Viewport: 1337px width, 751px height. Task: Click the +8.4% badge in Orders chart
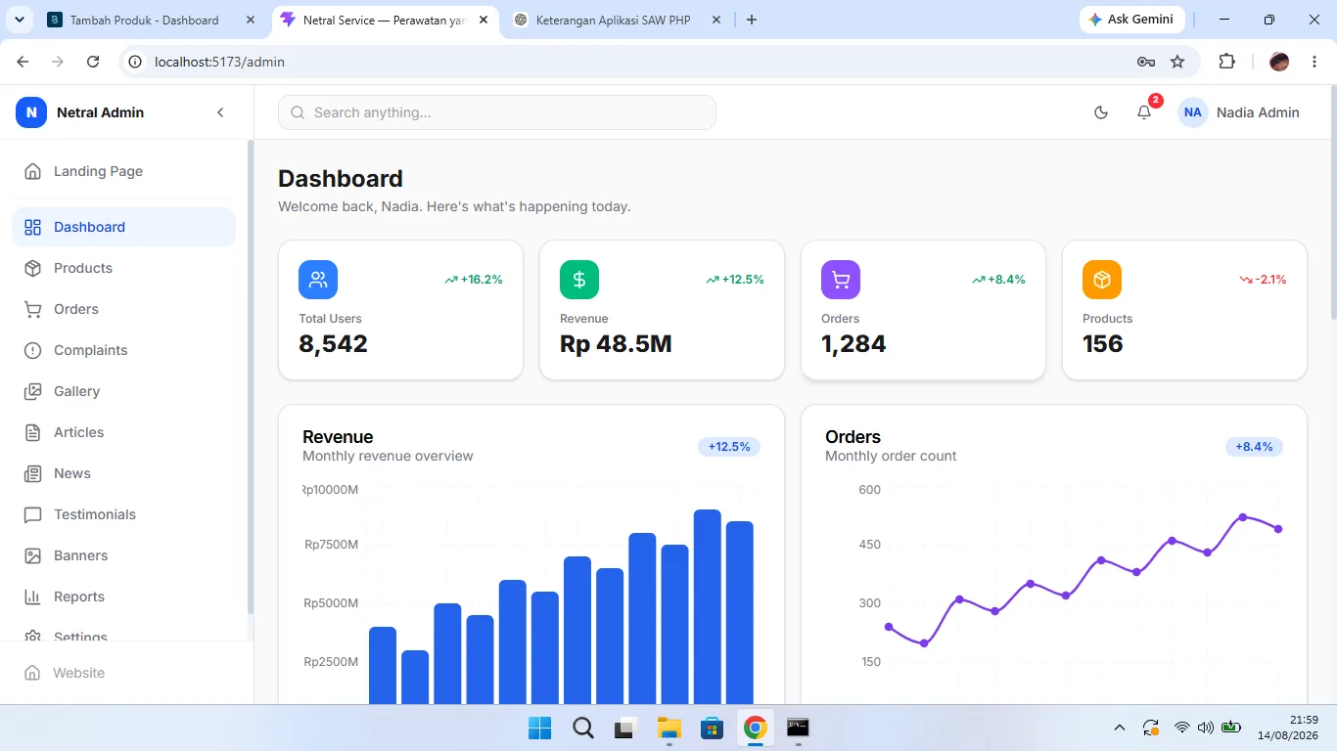pos(1254,447)
